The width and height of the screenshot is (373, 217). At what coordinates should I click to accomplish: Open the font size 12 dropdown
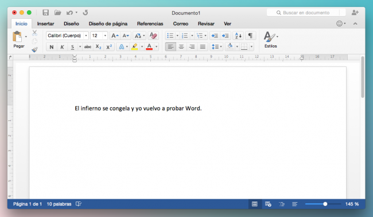[99, 35]
